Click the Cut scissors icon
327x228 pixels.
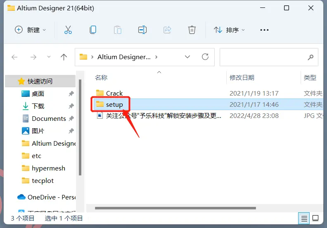[x=68, y=30]
